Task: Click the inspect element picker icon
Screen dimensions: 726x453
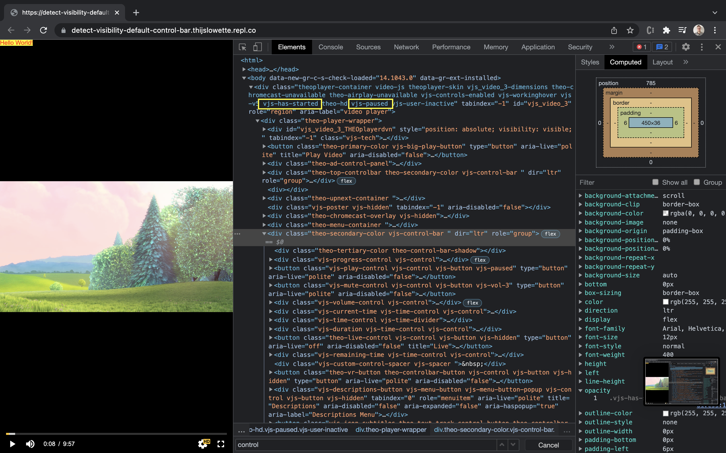Action: (243, 47)
